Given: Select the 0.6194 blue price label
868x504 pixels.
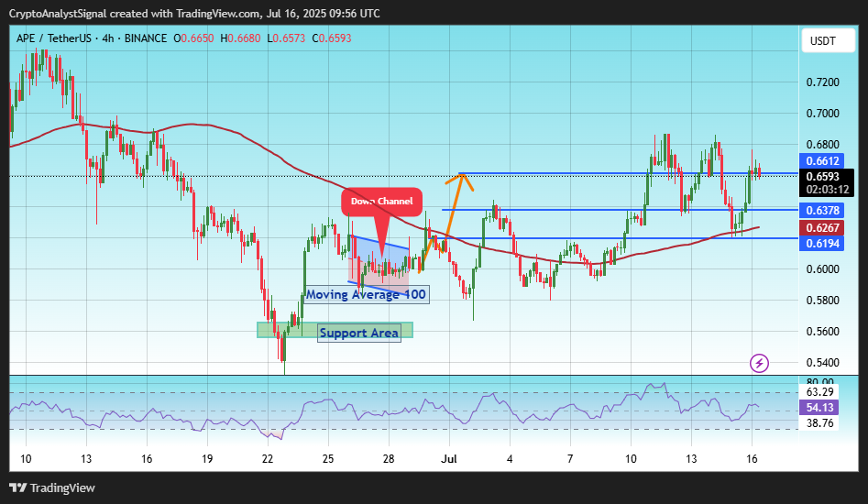Looking at the screenshot, I should [822, 244].
